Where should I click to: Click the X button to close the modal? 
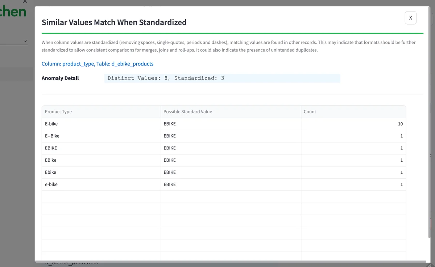pos(410,17)
